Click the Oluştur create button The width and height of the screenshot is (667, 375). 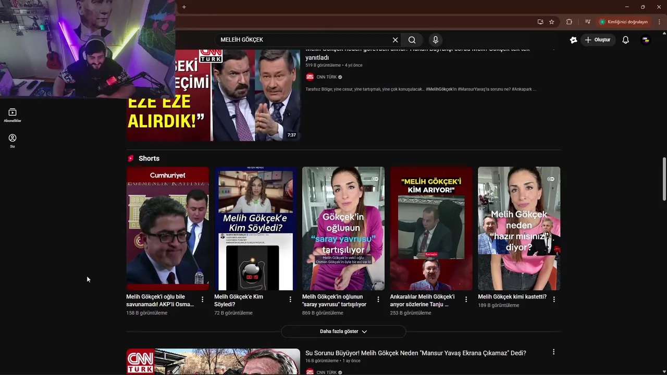tap(598, 40)
